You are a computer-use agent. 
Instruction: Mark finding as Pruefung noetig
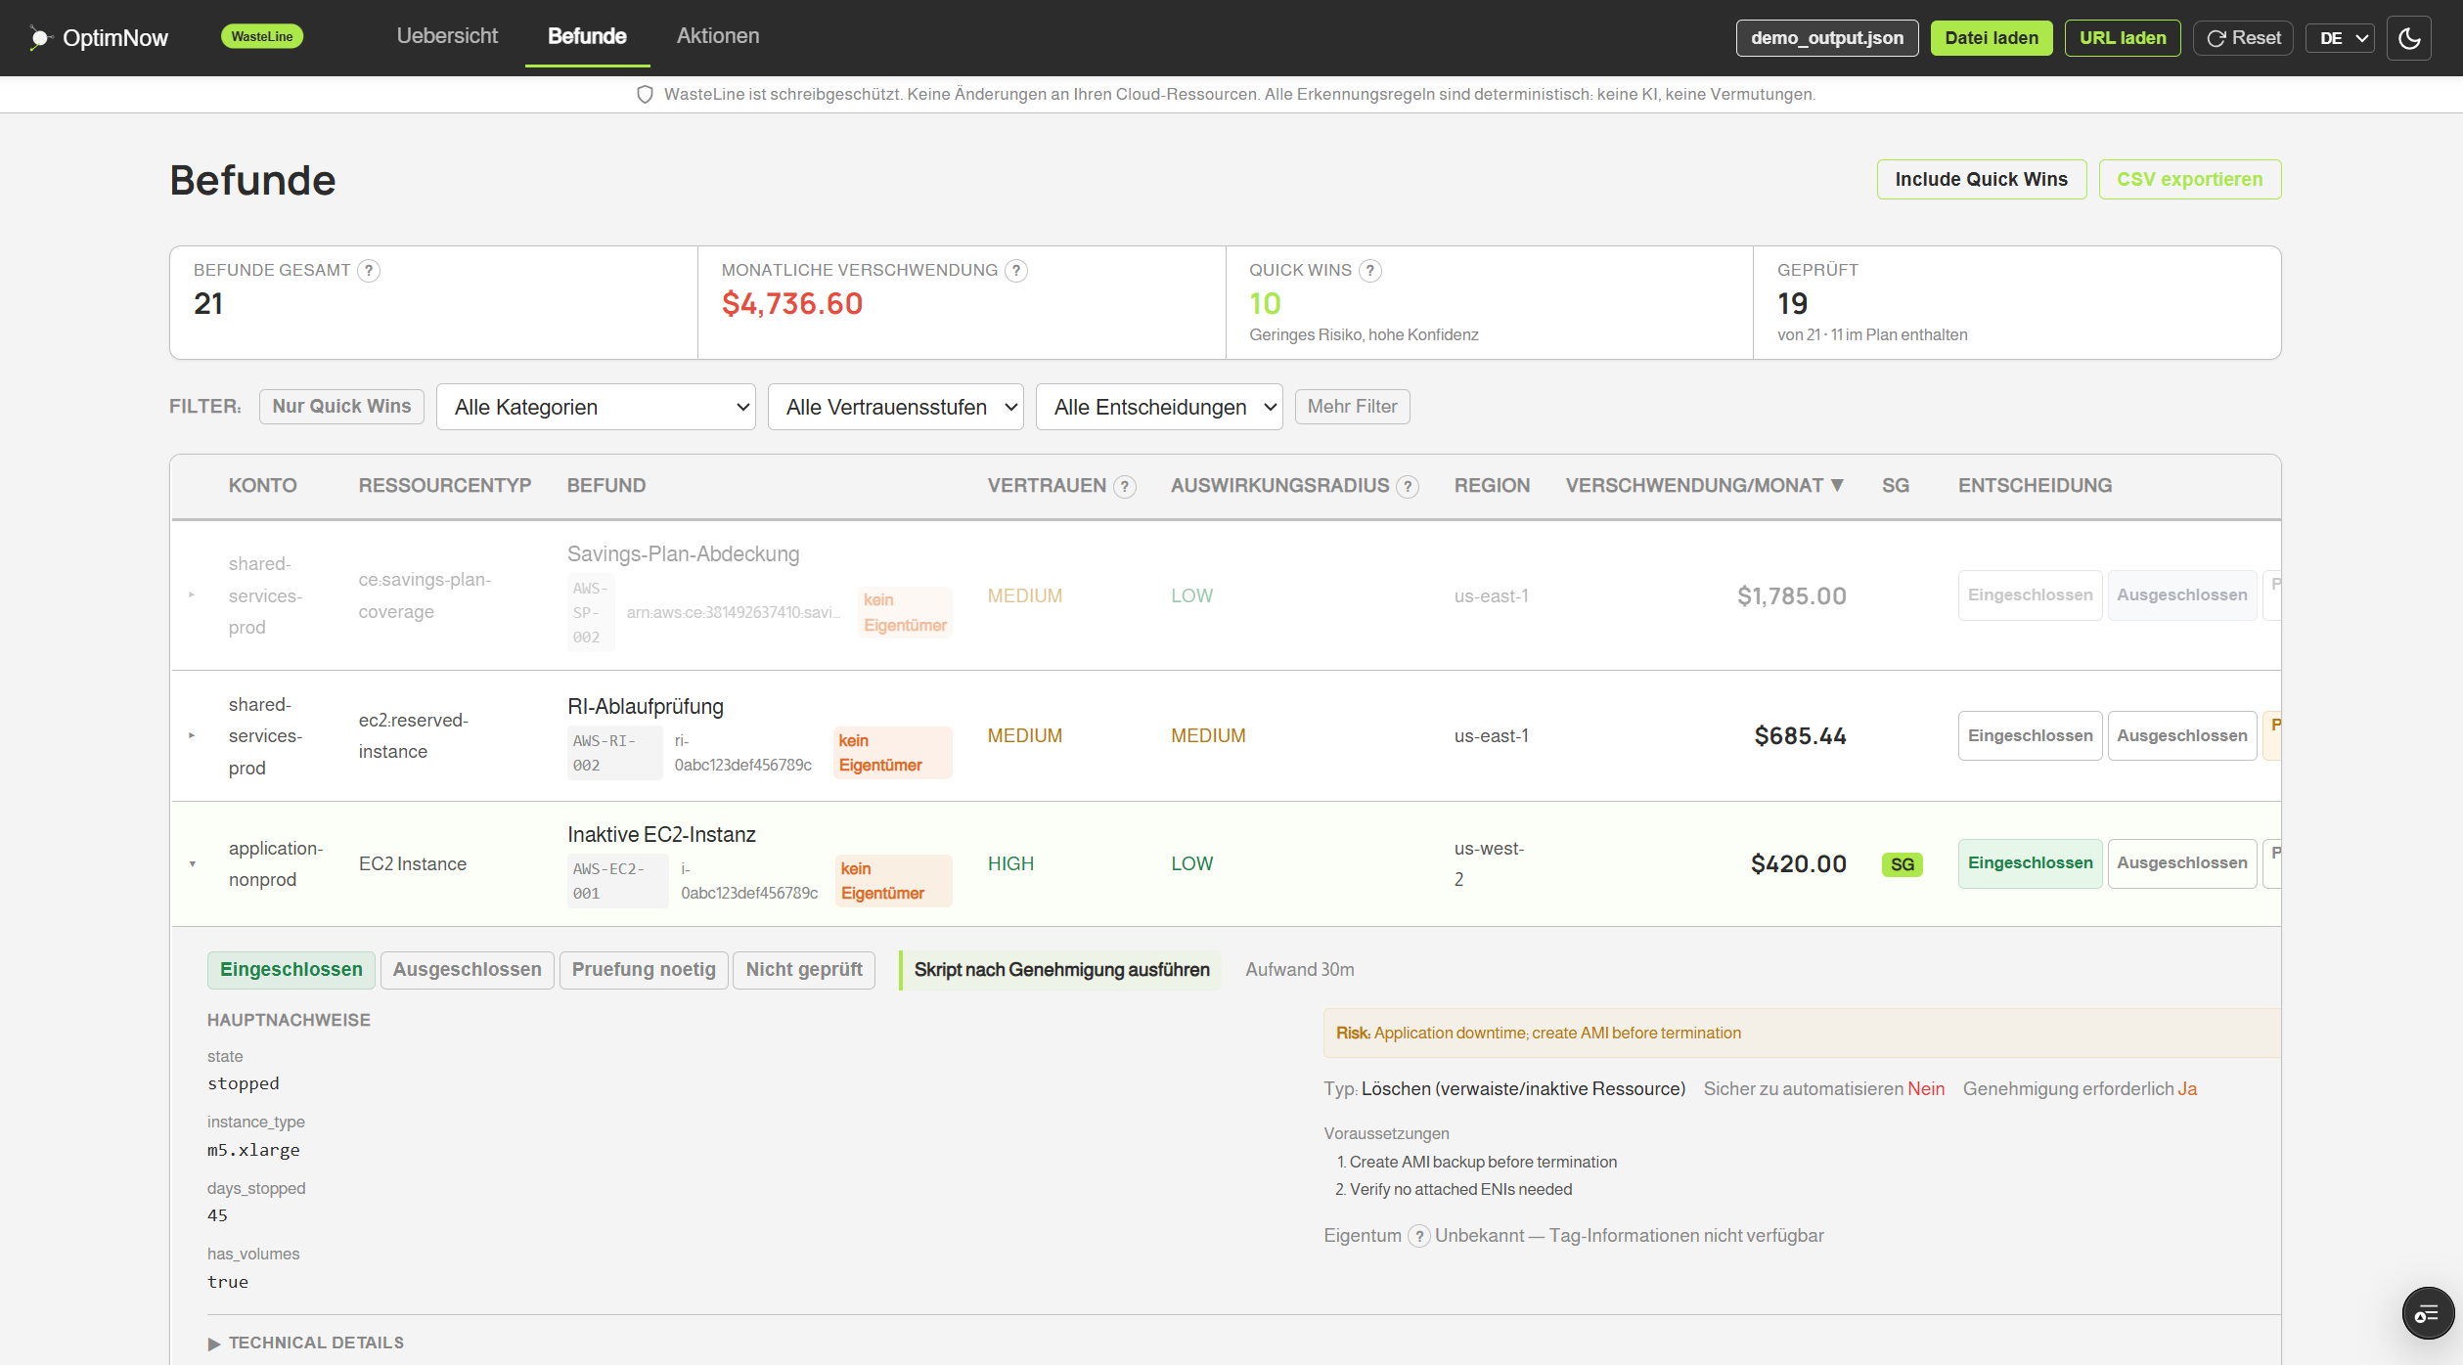coord(644,970)
